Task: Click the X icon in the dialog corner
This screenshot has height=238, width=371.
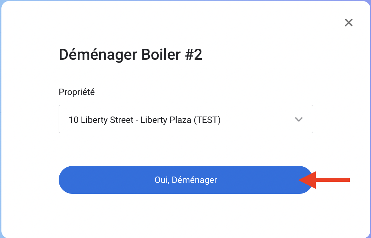Action: point(349,23)
